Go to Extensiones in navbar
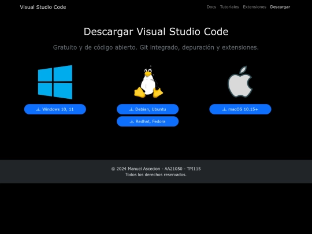This screenshot has width=312, height=234. tap(254, 7)
